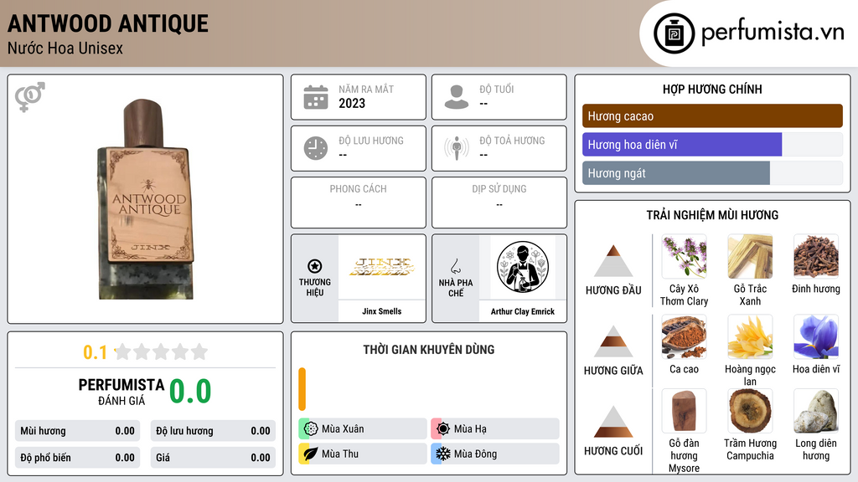
Task: Select the Hoa diên vĩ note image
Action: coord(816,336)
